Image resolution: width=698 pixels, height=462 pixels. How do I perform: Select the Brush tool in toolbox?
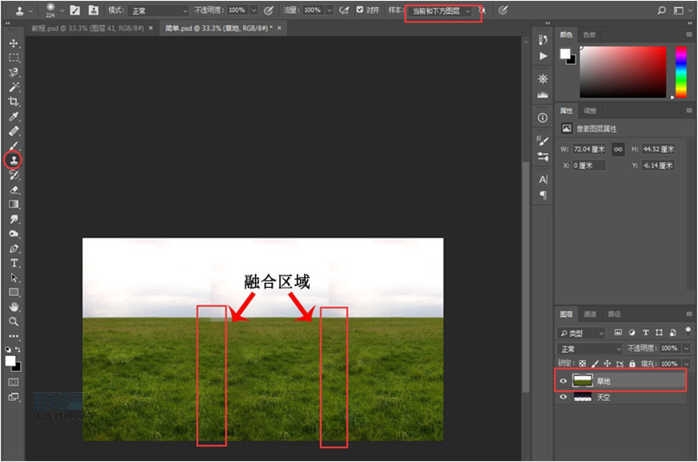[x=14, y=145]
